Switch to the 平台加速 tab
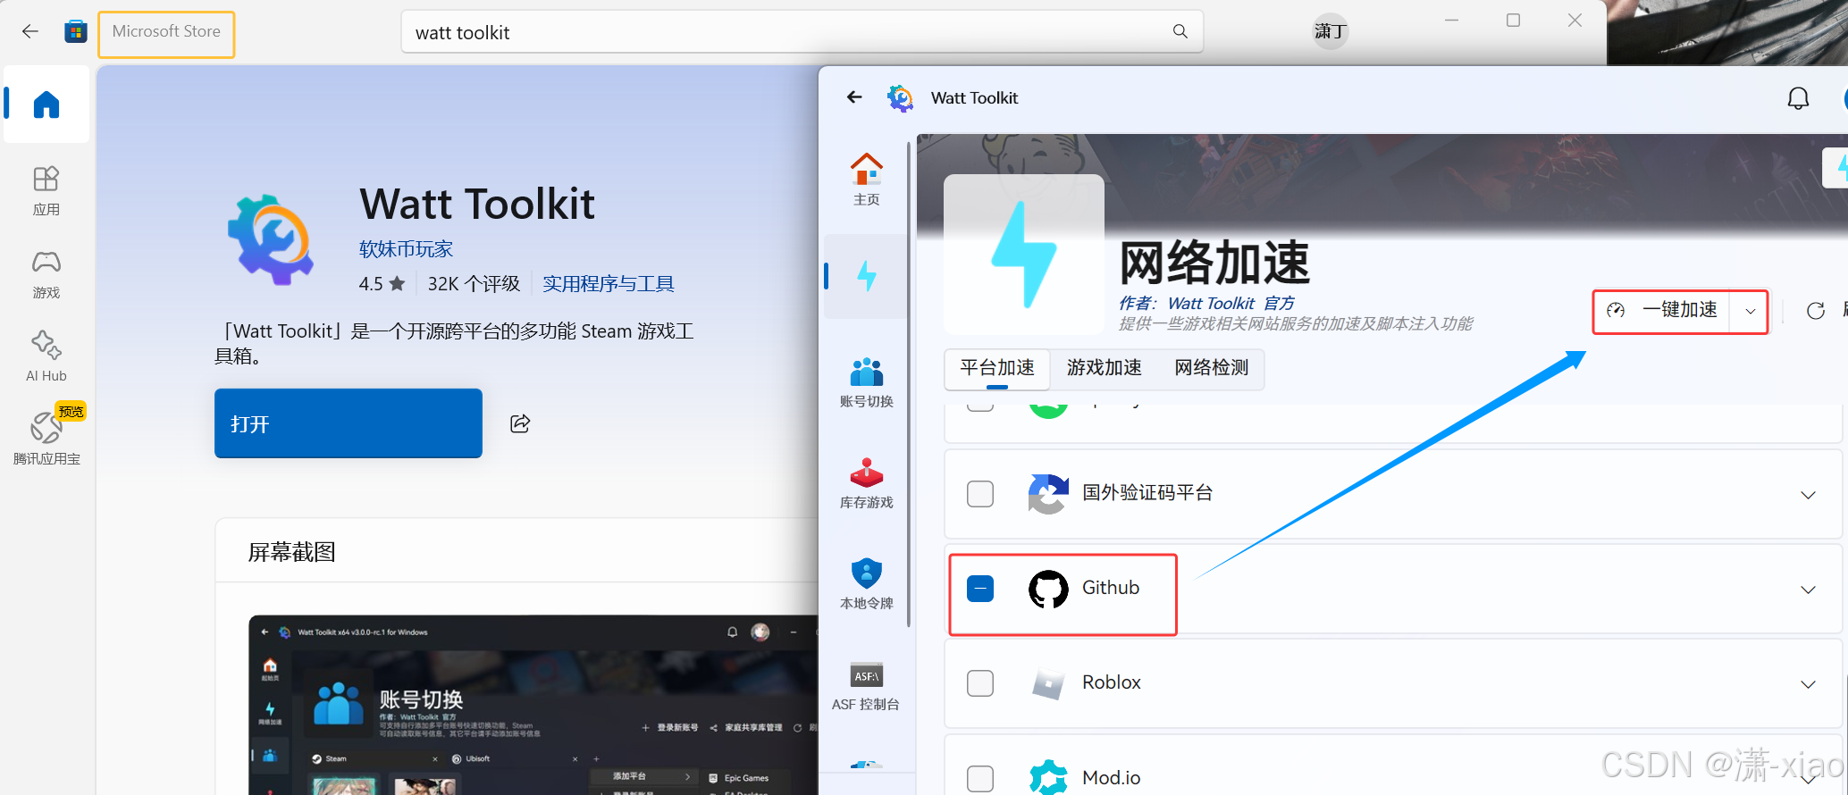 click(997, 368)
